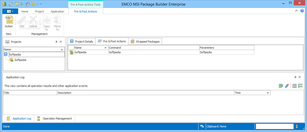
Task: Click the green striped rows view icon
Action: pos(294,86)
